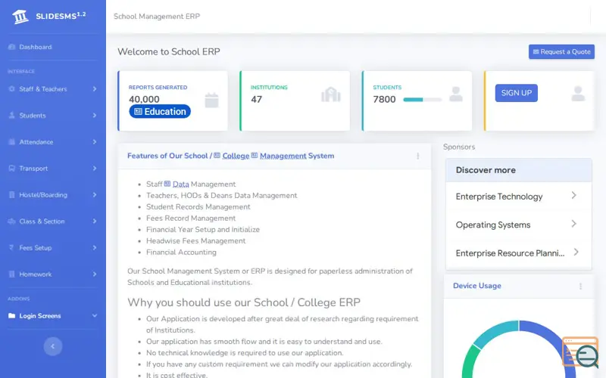This screenshot has width=606, height=378.
Task: Click the Login Screens folder icon
Action: point(11,316)
